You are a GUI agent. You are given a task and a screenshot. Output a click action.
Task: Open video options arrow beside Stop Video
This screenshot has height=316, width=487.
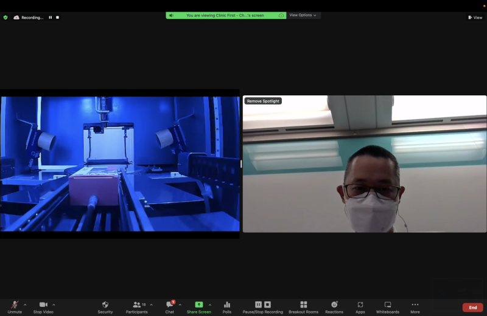(x=54, y=305)
